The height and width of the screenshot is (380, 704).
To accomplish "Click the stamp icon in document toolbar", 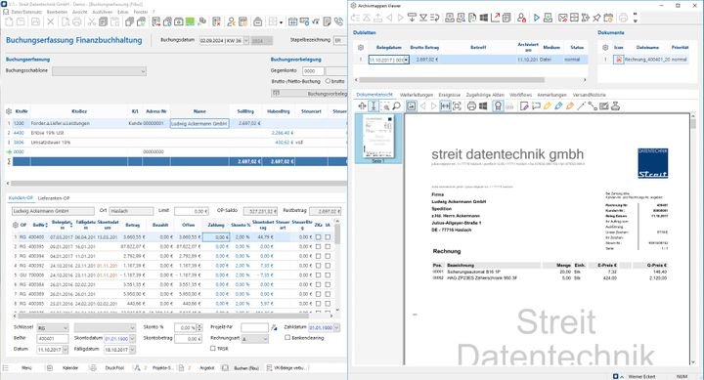I will [x=616, y=106].
